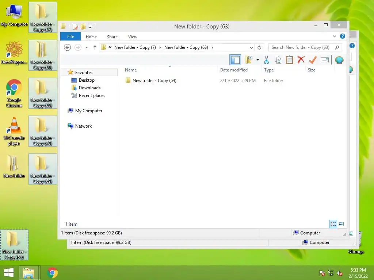Screen dimensions: 374x280
Task: Open the recent locations dropdown
Action: [87, 47]
